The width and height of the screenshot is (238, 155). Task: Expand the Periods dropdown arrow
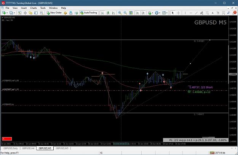tap(160, 13)
